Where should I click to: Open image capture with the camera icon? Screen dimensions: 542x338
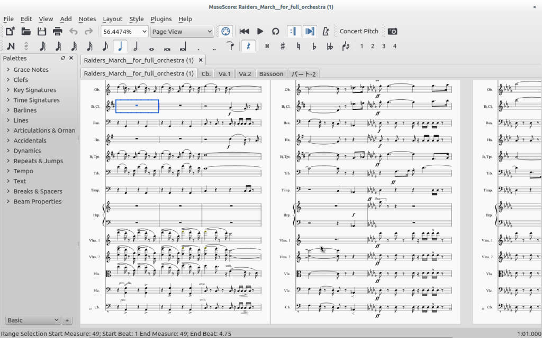[x=392, y=31]
